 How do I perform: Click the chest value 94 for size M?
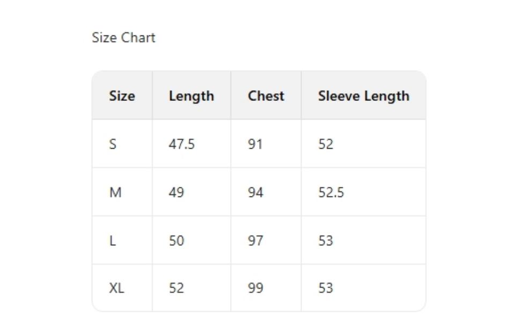pyautogui.click(x=255, y=192)
